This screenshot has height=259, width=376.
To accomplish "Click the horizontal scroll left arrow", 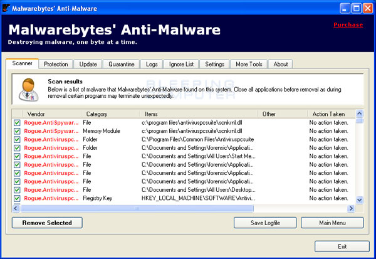I will (16, 208).
